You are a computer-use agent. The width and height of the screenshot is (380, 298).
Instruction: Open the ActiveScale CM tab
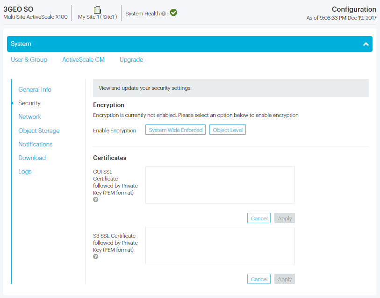pyautogui.click(x=83, y=60)
